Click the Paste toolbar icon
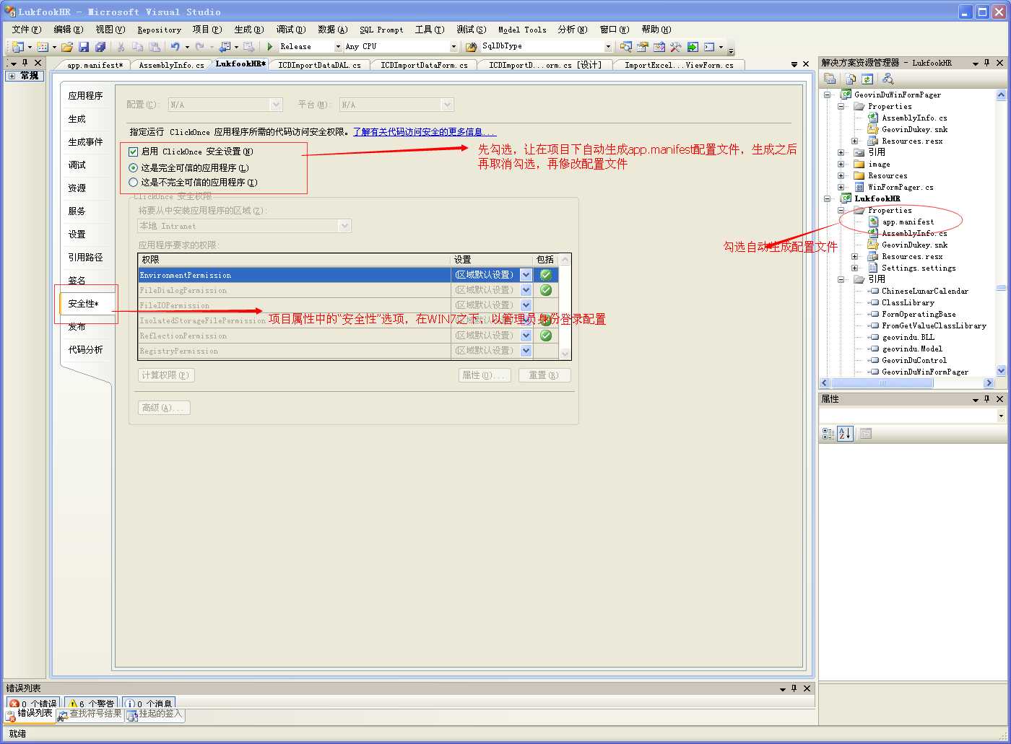The width and height of the screenshot is (1011, 744). [154, 47]
